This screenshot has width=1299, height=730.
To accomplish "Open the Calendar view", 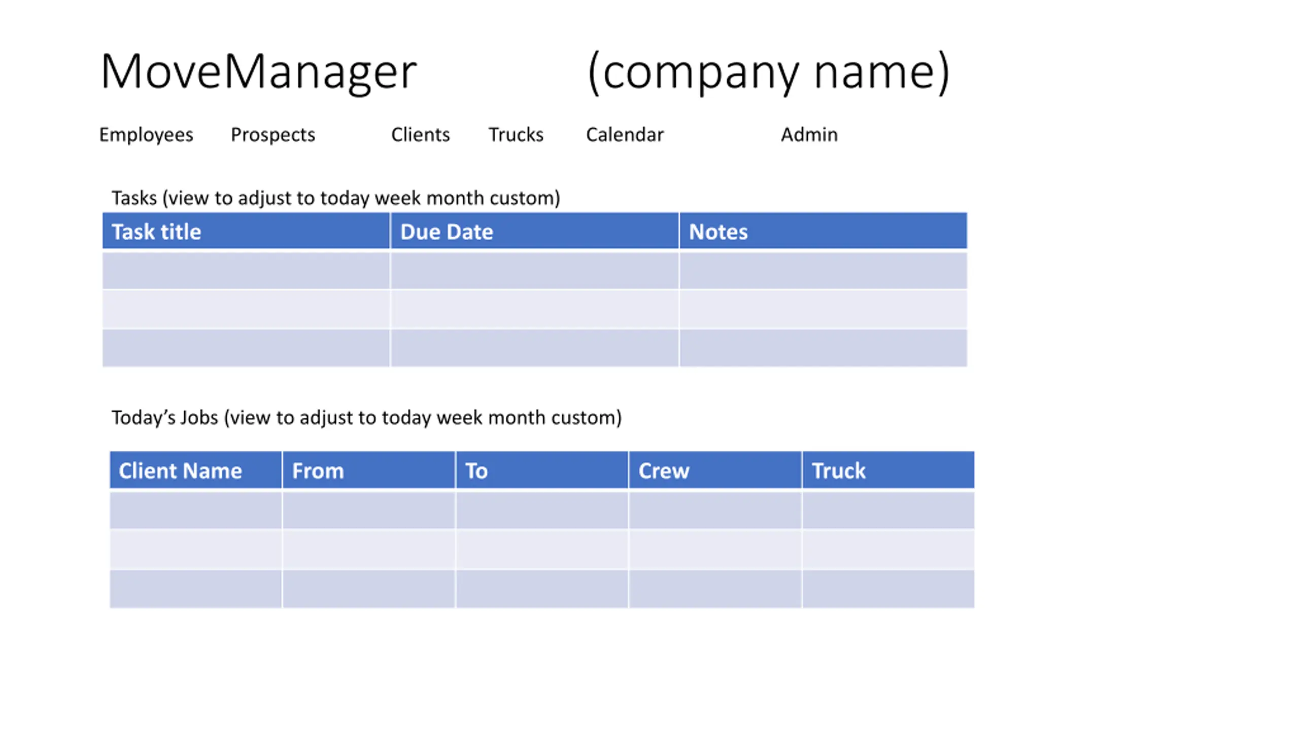I will click(x=624, y=134).
